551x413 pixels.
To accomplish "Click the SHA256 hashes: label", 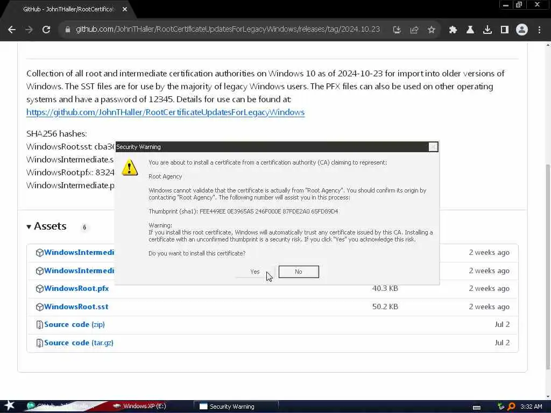I will point(56,134).
